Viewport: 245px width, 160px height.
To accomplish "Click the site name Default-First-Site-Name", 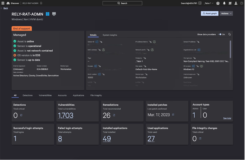I will [x=146, y=69].
